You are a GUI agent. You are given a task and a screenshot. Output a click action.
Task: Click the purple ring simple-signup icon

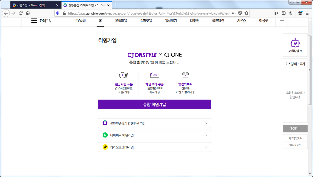(x=105, y=123)
